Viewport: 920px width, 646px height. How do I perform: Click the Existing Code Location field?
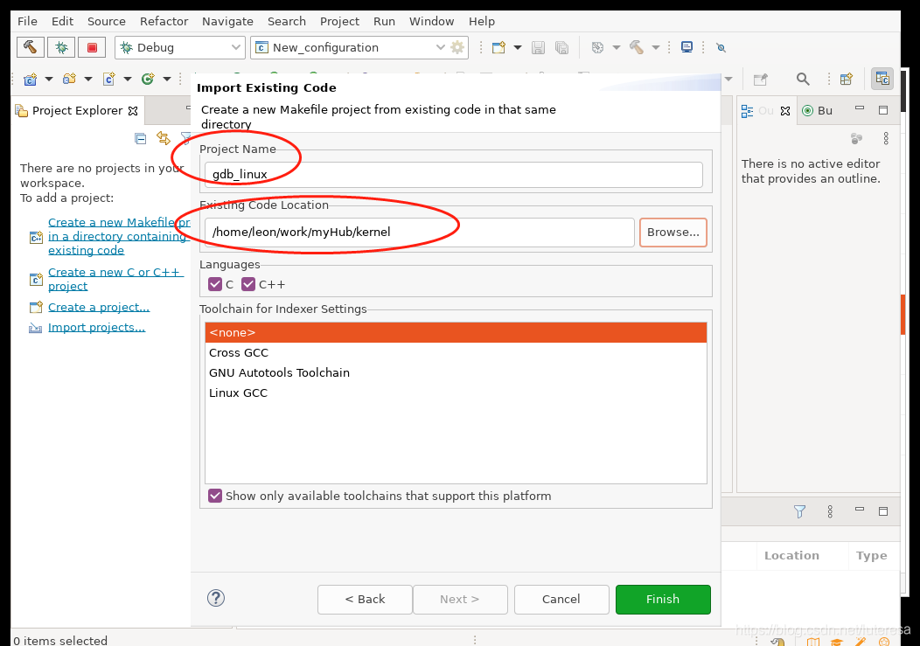(420, 233)
